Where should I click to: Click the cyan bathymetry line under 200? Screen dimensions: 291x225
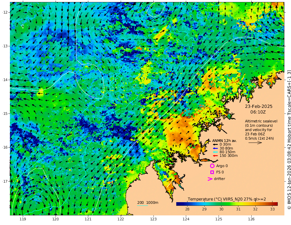click(x=143, y=205)
